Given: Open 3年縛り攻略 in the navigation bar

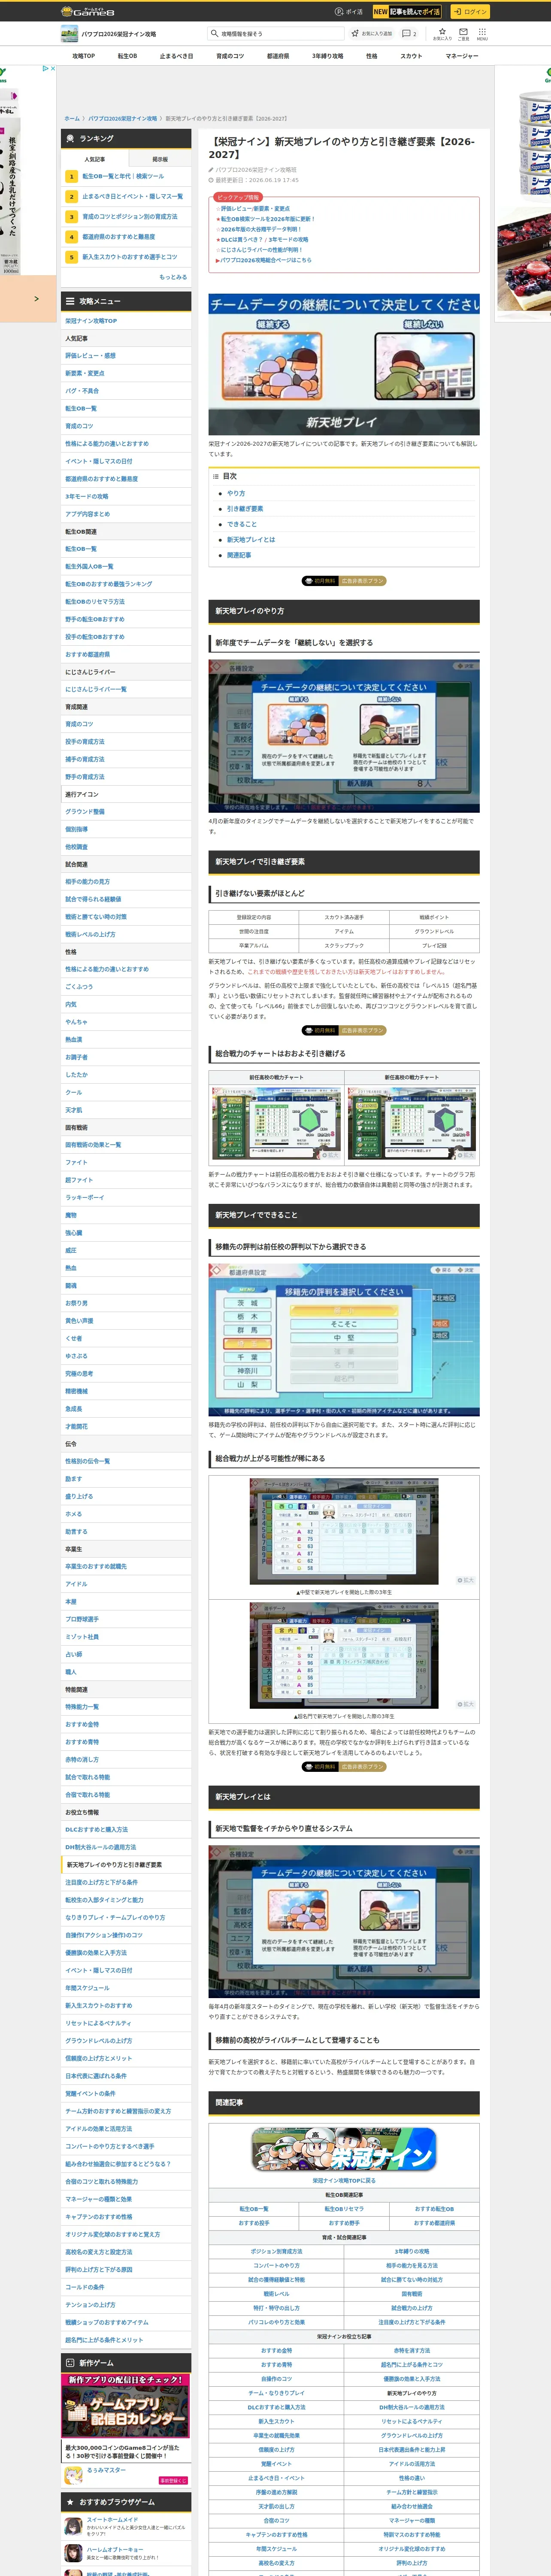Looking at the screenshot, I should 327,56.
